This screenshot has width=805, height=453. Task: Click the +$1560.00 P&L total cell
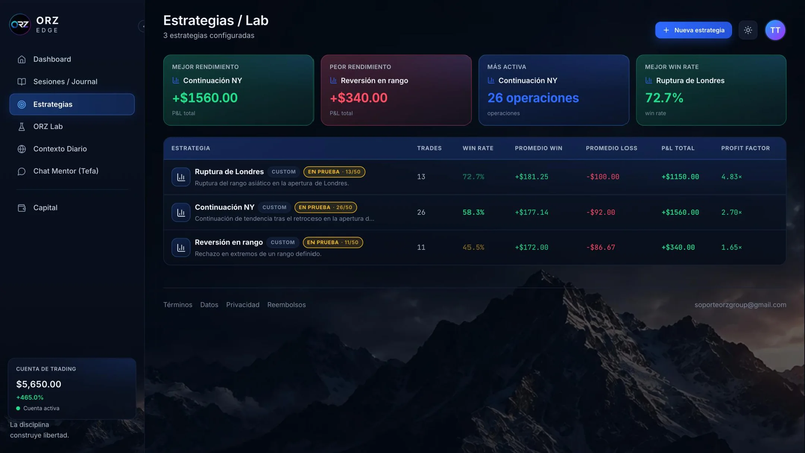pyautogui.click(x=680, y=213)
